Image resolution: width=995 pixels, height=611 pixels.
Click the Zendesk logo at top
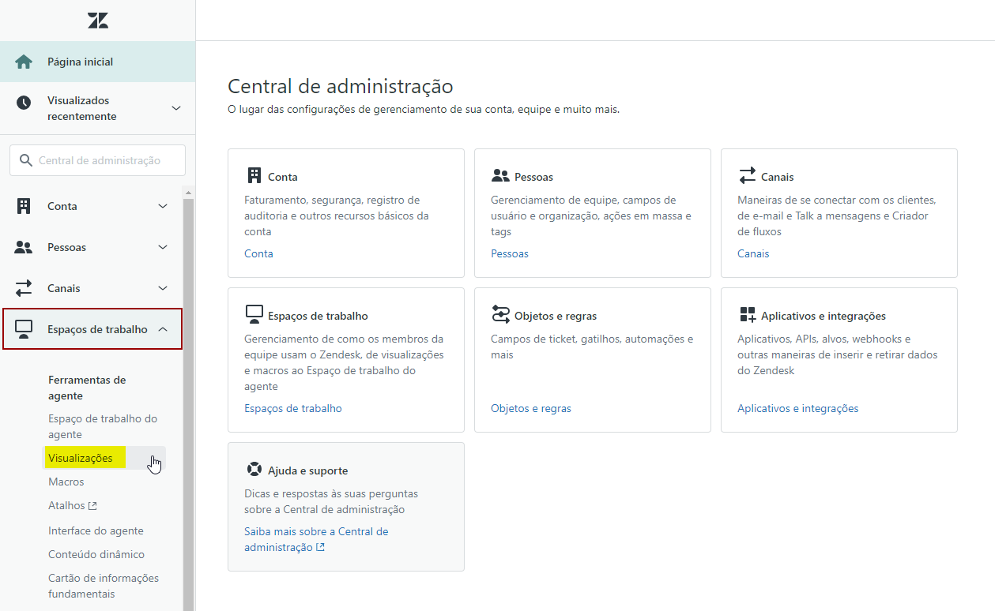pos(98,21)
